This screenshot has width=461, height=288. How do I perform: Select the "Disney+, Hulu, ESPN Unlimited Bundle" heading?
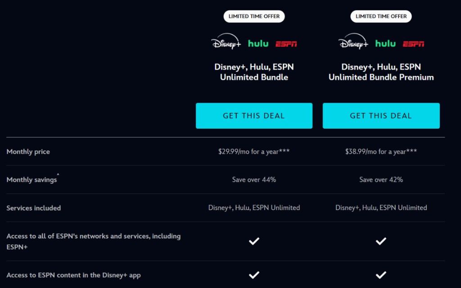[x=253, y=72]
